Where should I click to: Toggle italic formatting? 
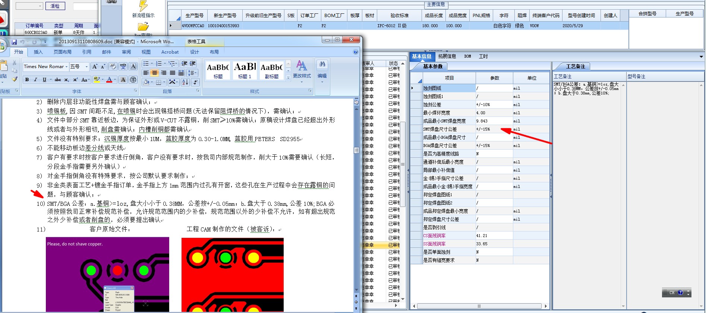tap(35, 80)
